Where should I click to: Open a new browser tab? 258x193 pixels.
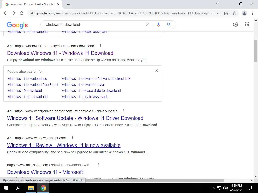coord(68,4)
